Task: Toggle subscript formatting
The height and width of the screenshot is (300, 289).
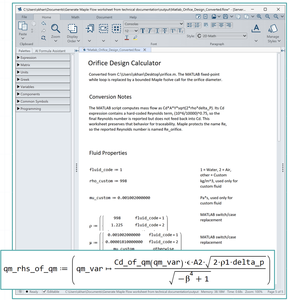Action: pyautogui.click(x=181, y=31)
